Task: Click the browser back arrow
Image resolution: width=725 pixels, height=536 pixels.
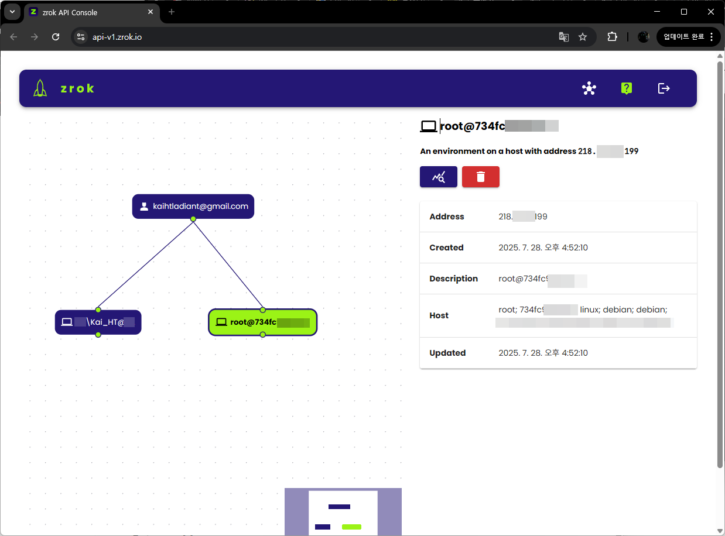Action: click(13, 37)
